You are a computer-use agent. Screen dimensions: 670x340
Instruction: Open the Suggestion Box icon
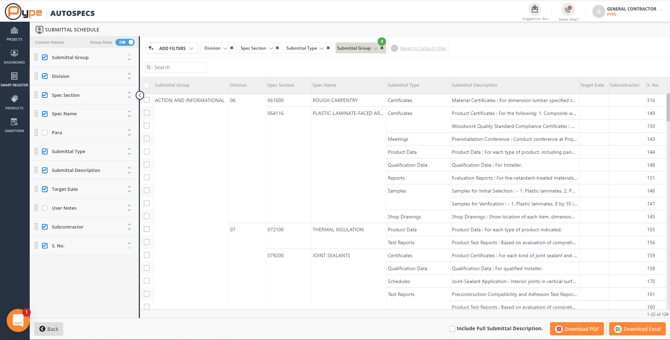535,9
